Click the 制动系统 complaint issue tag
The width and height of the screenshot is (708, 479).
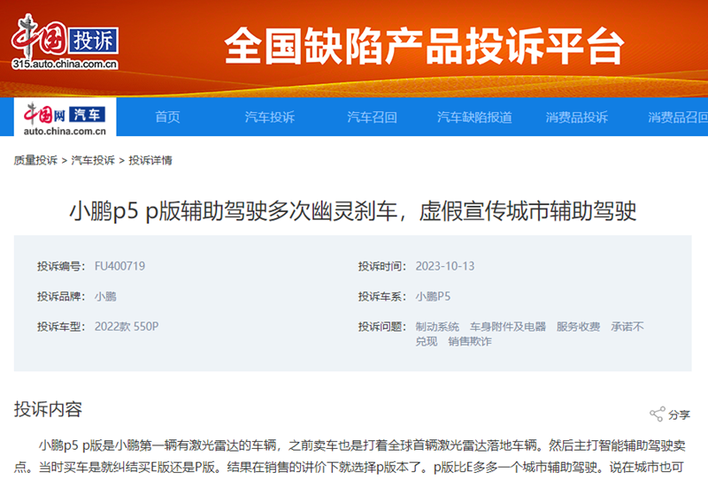(x=437, y=327)
